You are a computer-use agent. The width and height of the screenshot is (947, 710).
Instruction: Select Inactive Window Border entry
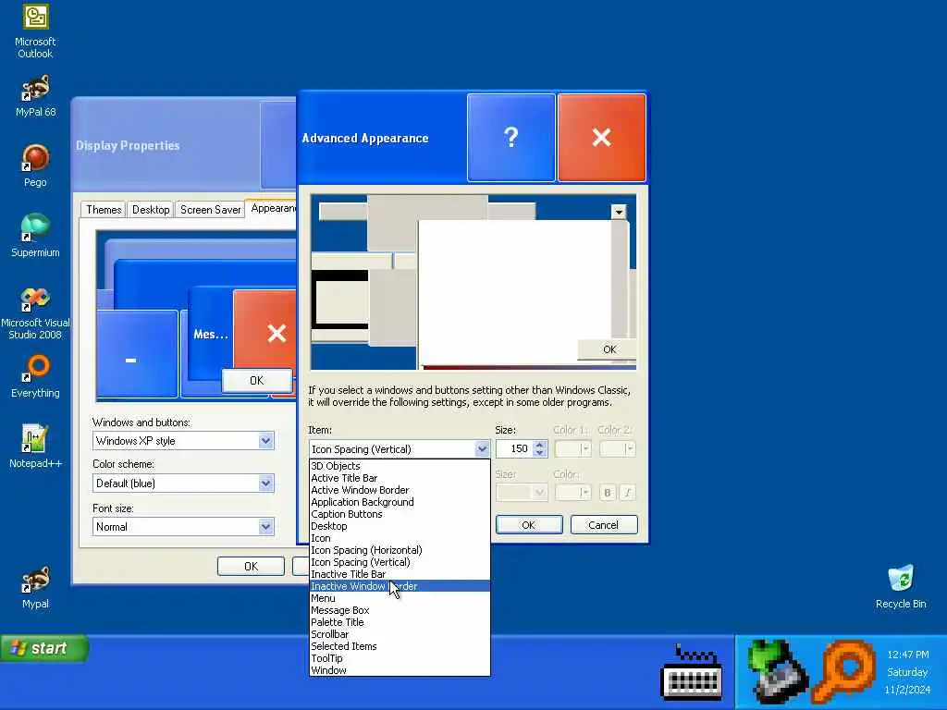coord(400,586)
